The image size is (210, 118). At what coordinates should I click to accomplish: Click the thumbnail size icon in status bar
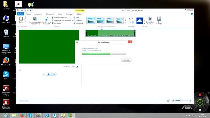[168, 101]
